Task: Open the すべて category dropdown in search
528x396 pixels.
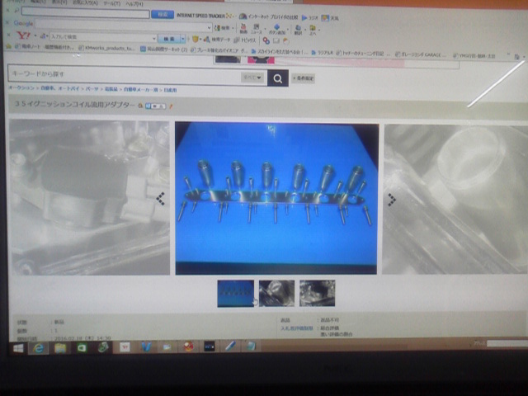Action: 252,78
